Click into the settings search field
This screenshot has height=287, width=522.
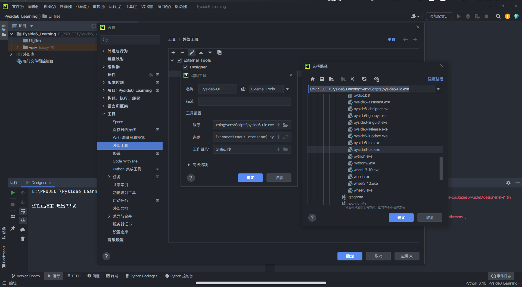pos(130,40)
